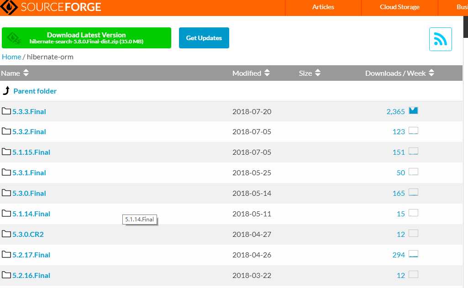This screenshot has width=468, height=288.
Task: Click the up-arrow icon beside Parent folder
Action: coord(6,90)
